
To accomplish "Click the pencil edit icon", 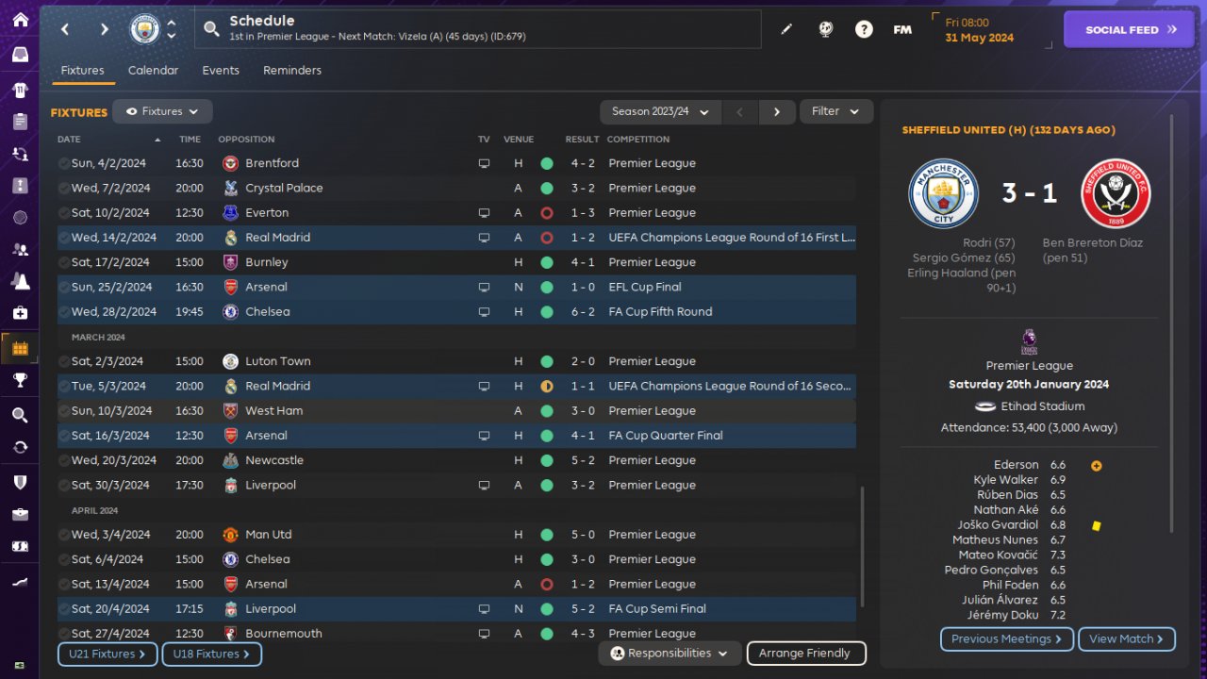I will (786, 29).
